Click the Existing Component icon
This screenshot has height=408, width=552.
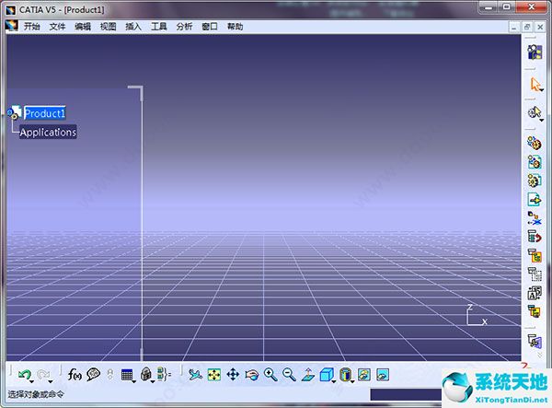[x=535, y=200]
